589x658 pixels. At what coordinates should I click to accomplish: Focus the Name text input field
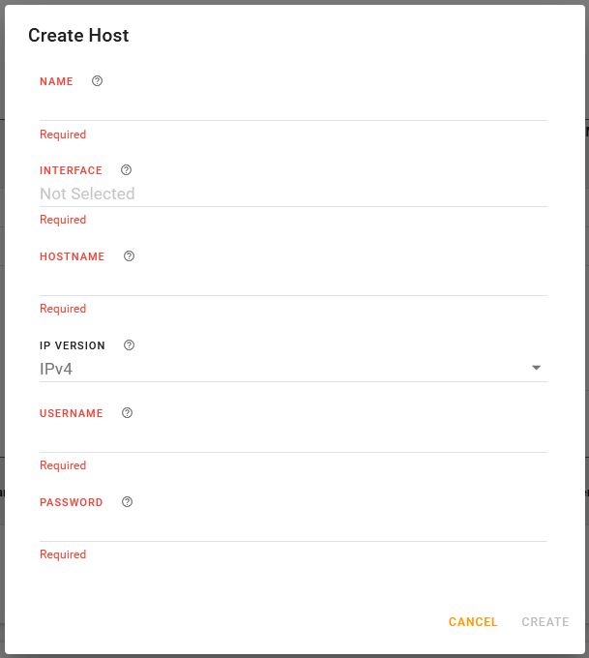click(293, 106)
